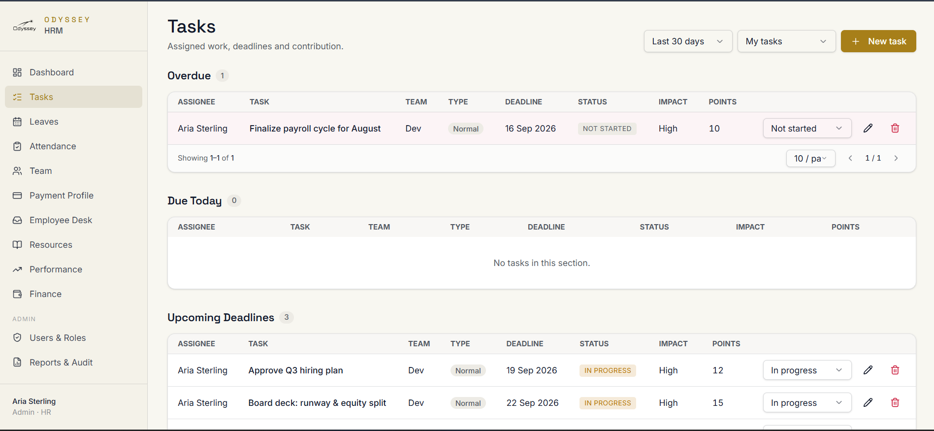
Task: Open the Last 30 days date filter
Action: pos(688,41)
